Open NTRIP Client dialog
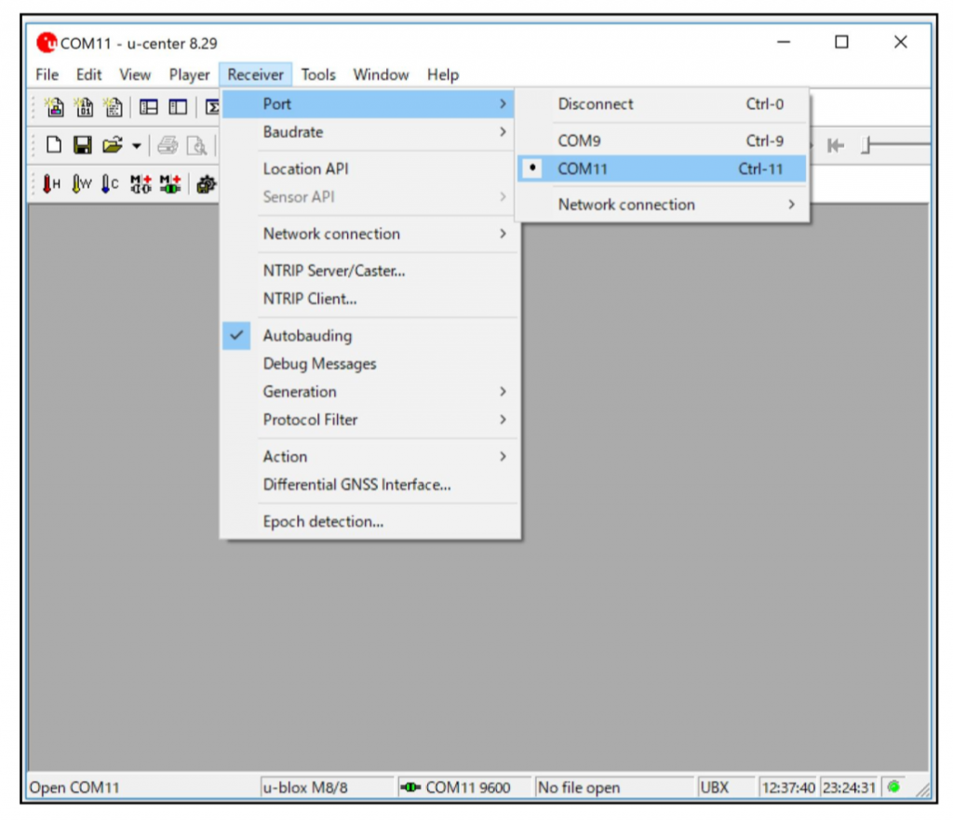Viewport: 953px width, 820px height. pyautogui.click(x=370, y=299)
